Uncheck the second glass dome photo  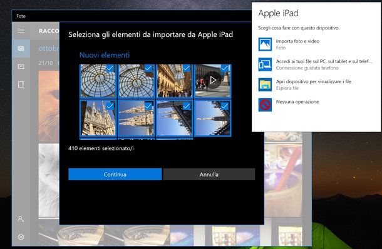click(148, 68)
